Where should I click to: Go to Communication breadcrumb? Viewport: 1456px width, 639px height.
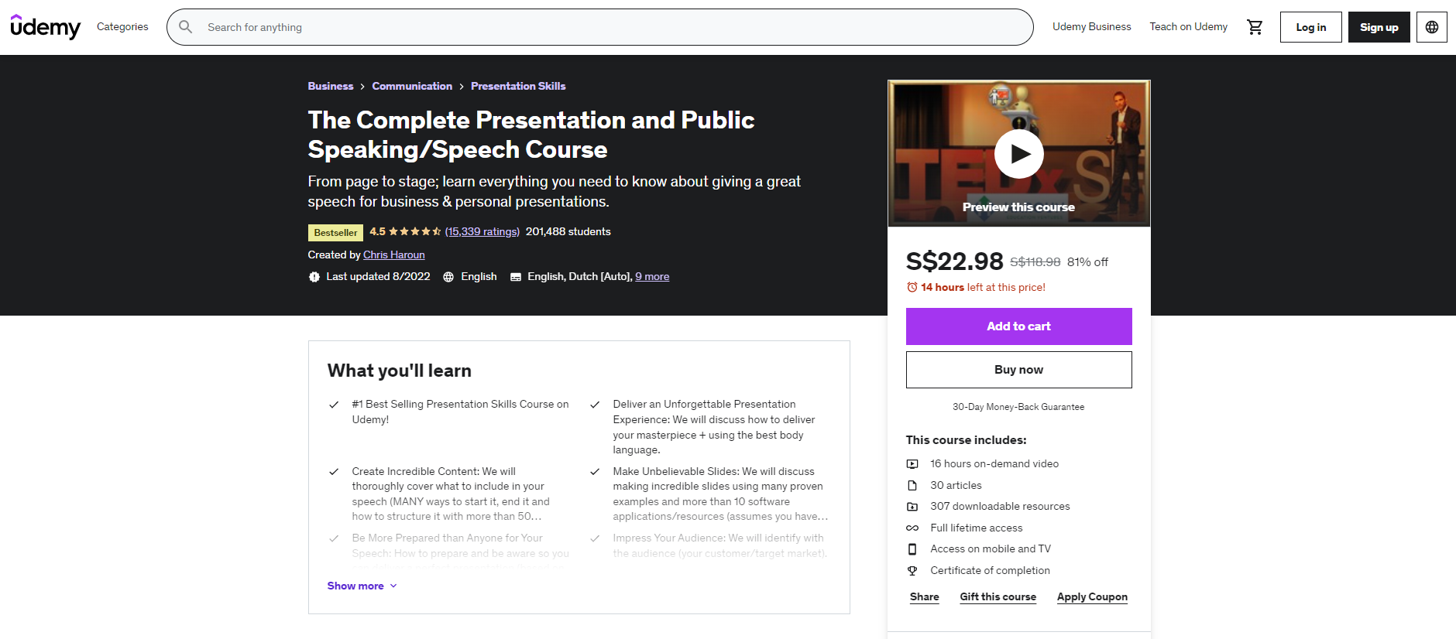pyautogui.click(x=412, y=87)
